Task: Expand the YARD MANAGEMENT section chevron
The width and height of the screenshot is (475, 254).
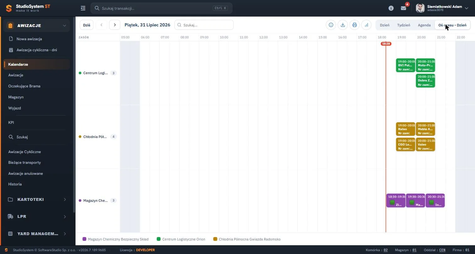Action: click(x=65, y=234)
